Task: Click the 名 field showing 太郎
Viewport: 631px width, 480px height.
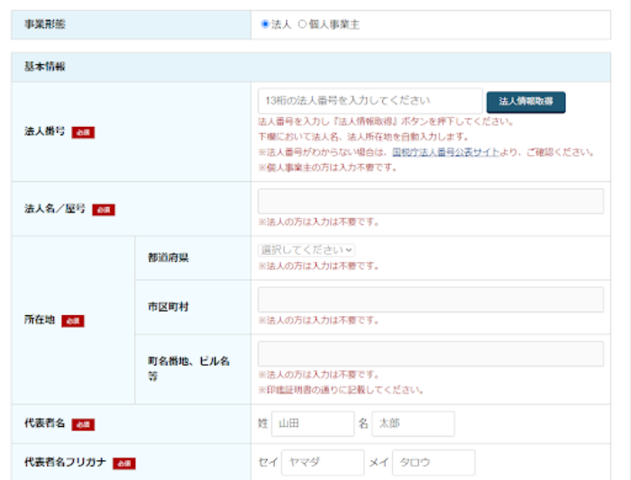Action: point(414,424)
